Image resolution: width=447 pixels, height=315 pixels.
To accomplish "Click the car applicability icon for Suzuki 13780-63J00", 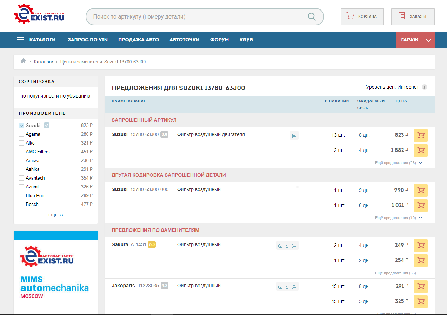I will [x=294, y=135].
